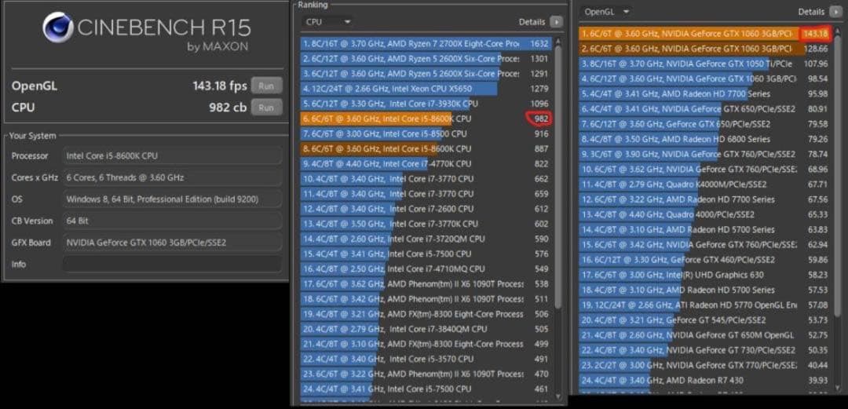Run the OpenGL benchmark

266,86
